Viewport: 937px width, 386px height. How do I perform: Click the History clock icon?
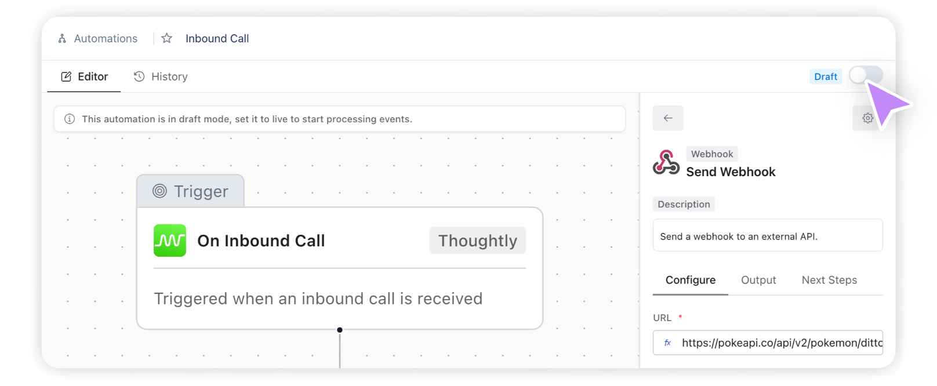(139, 77)
